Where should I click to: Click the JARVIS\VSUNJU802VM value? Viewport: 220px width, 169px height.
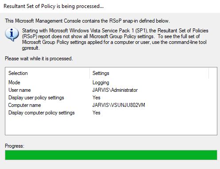click(x=119, y=105)
